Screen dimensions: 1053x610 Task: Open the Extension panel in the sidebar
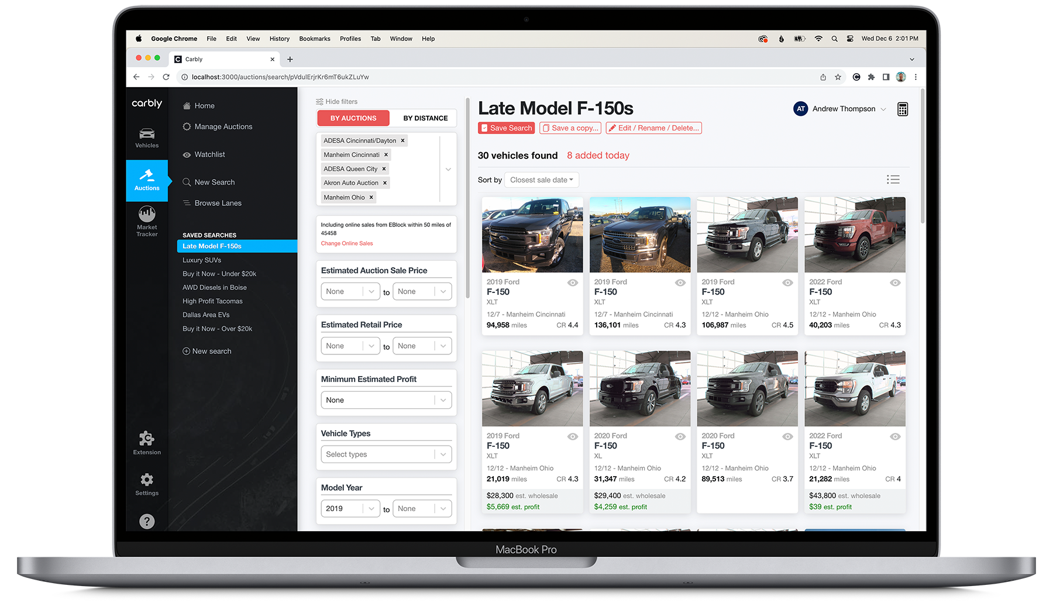click(x=146, y=441)
